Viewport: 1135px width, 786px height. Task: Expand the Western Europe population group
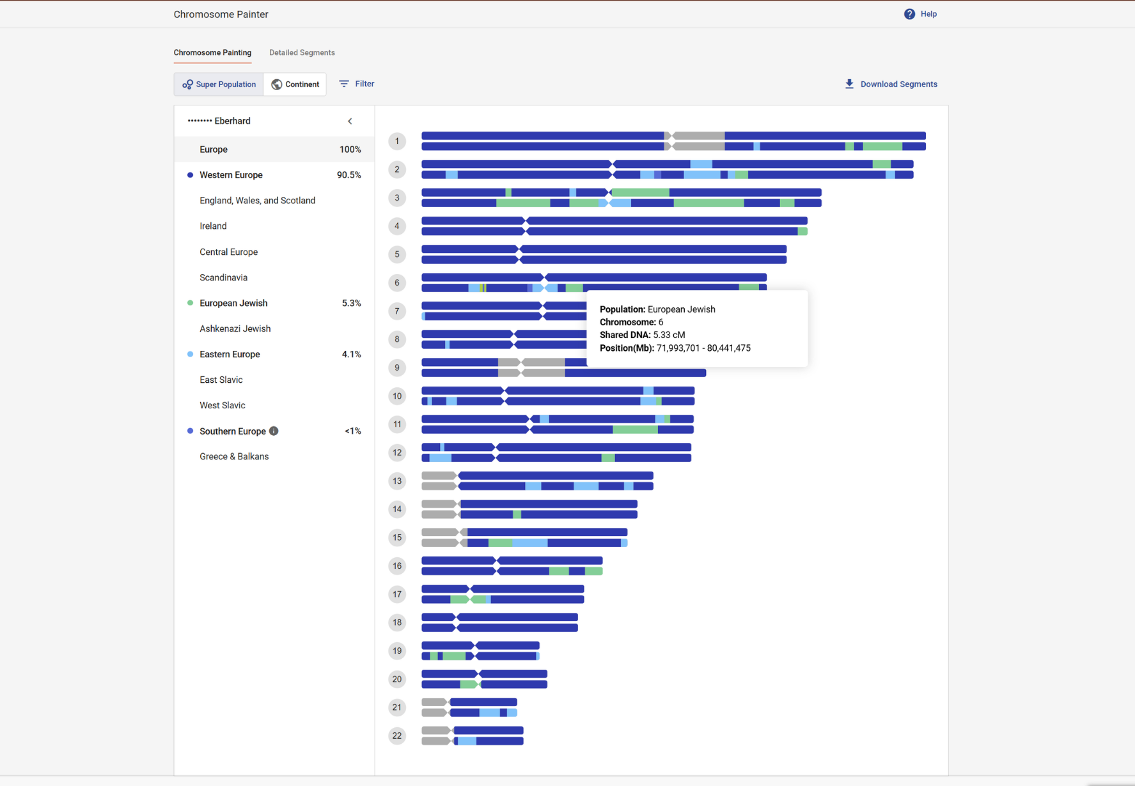point(231,175)
